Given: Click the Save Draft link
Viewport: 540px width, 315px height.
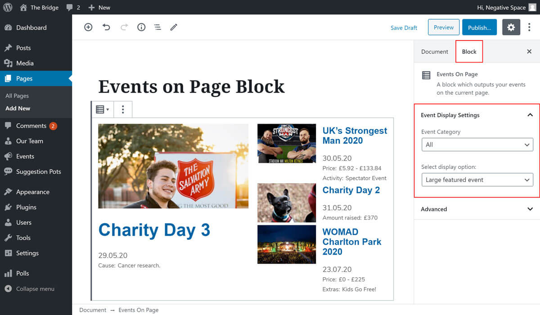Looking at the screenshot, I should point(404,28).
